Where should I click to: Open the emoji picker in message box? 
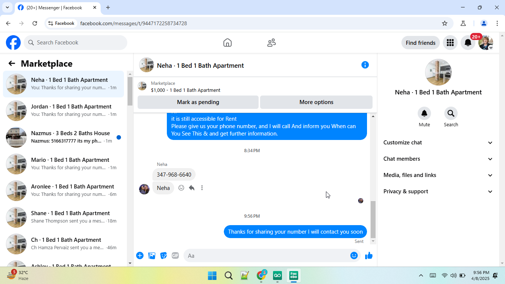354,255
